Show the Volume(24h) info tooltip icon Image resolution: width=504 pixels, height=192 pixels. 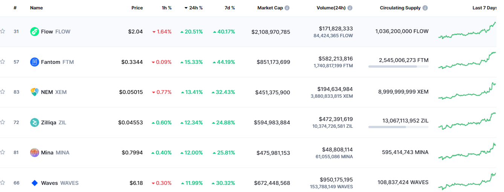[350, 8]
